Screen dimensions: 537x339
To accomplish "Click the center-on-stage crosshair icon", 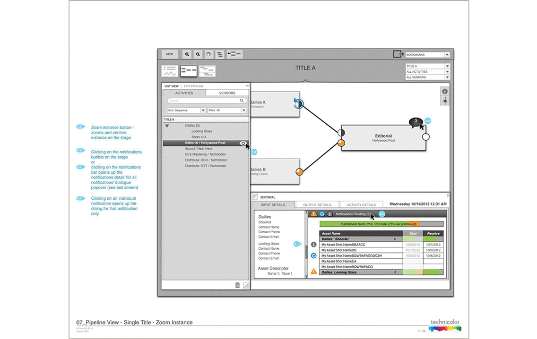I will point(444,101).
